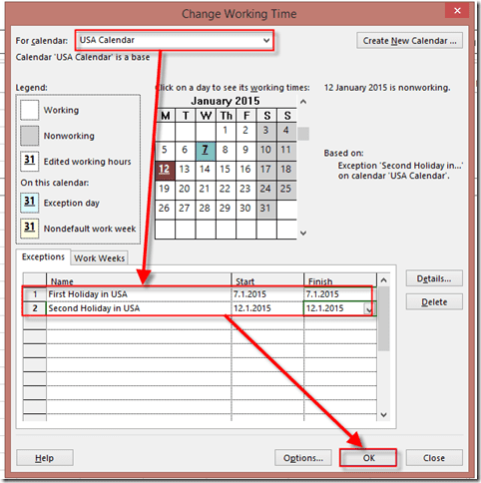Click Create New Calendar button

(x=409, y=41)
